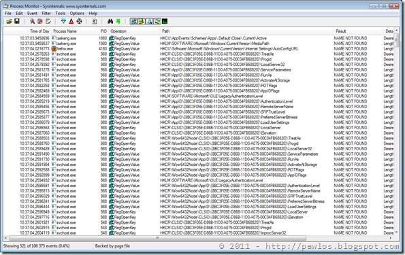Image resolution: width=405 pixels, height=255 pixels.
Task: Open Find with the binoculars icon
Action: point(110,22)
